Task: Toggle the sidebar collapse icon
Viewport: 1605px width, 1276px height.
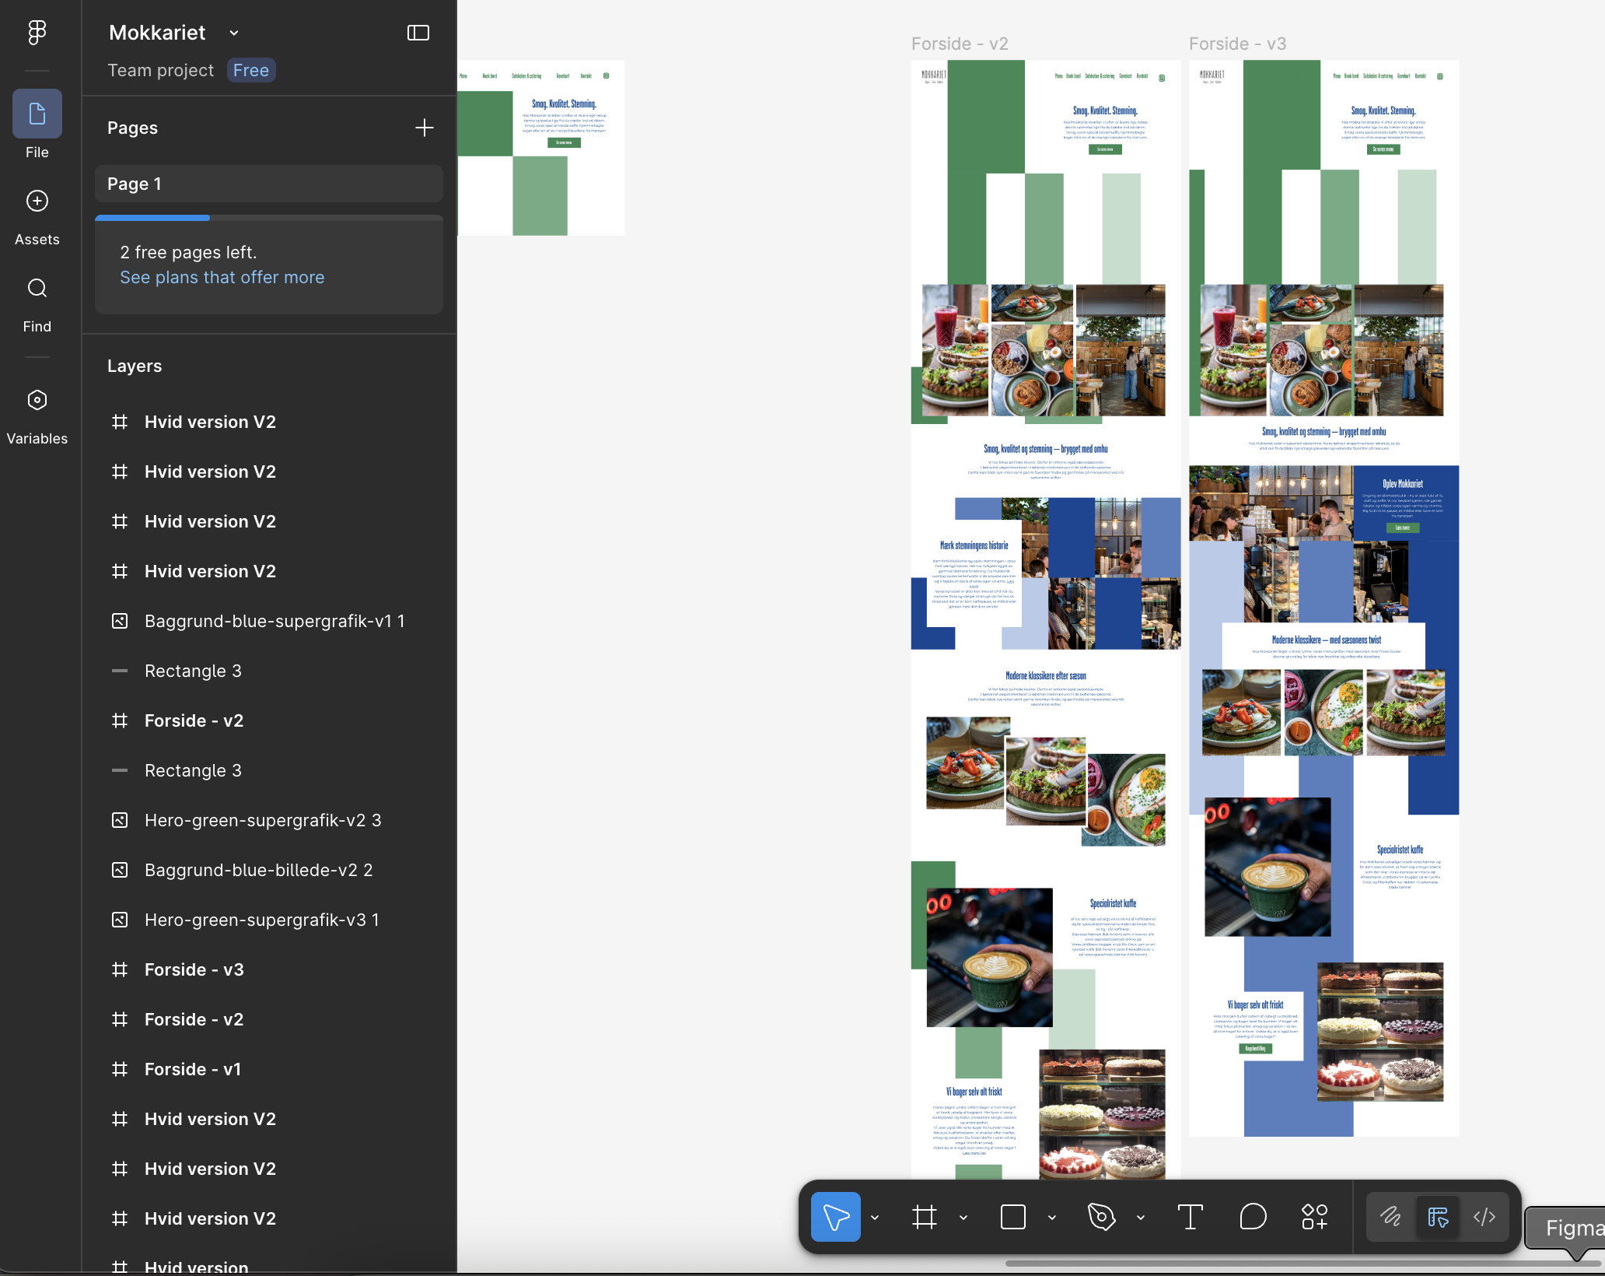Action: coord(418,33)
